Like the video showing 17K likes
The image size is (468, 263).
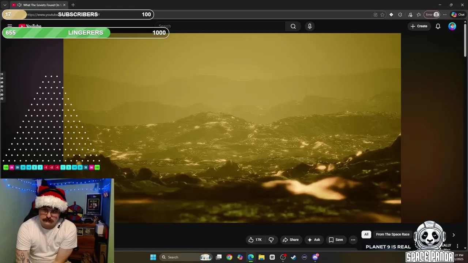tap(255, 240)
